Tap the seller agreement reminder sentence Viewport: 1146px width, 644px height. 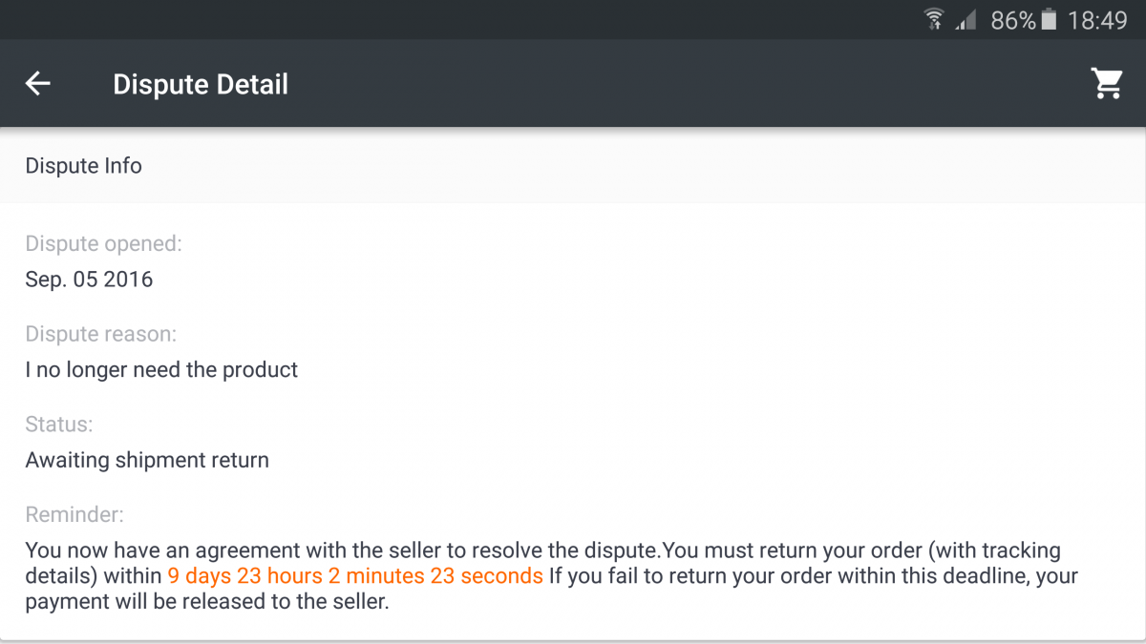[x=344, y=551]
